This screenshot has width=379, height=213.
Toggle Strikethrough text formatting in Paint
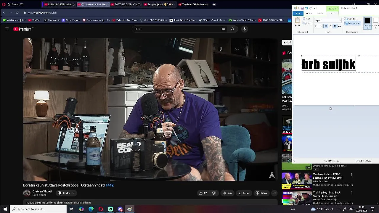tap(340, 26)
